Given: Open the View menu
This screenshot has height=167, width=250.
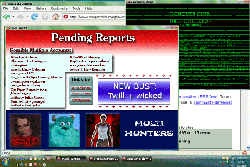Looking at the screenshot, I should tap(27, 8).
